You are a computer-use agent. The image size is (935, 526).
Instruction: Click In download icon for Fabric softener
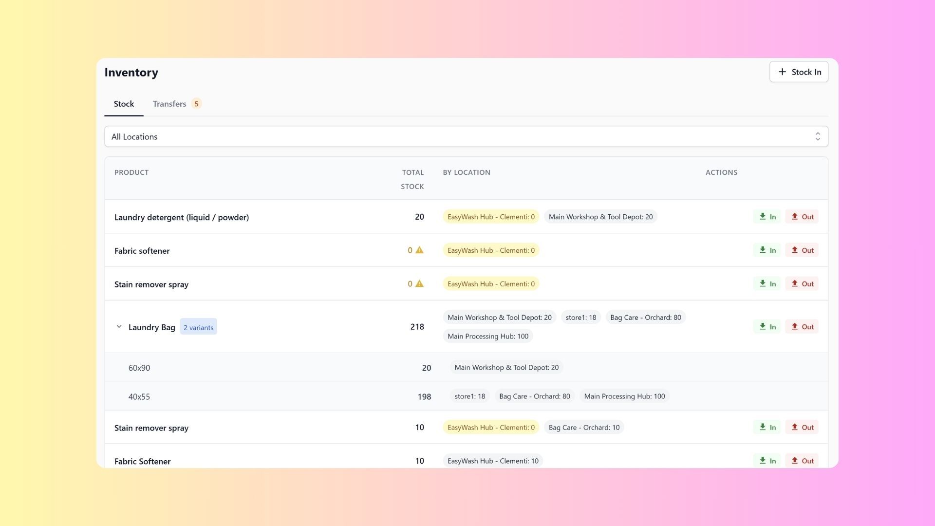click(763, 250)
